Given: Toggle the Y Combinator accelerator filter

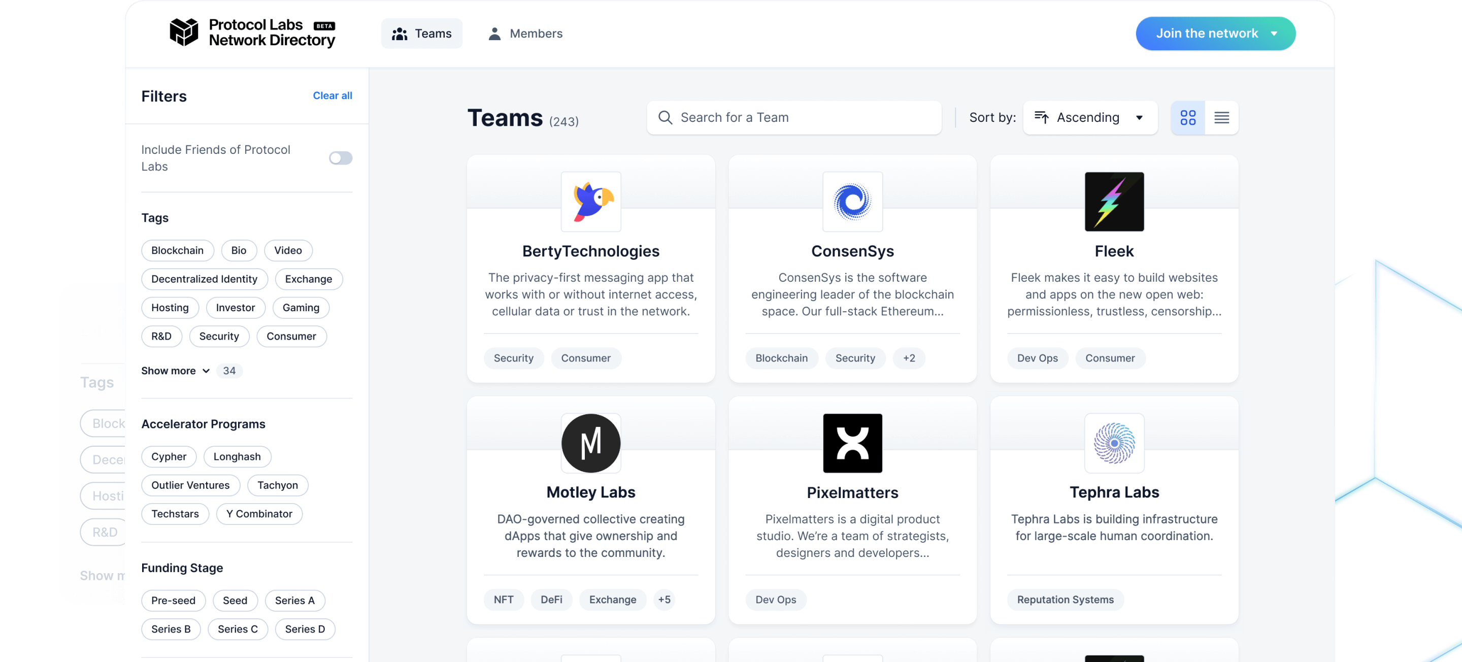Looking at the screenshot, I should 259,514.
